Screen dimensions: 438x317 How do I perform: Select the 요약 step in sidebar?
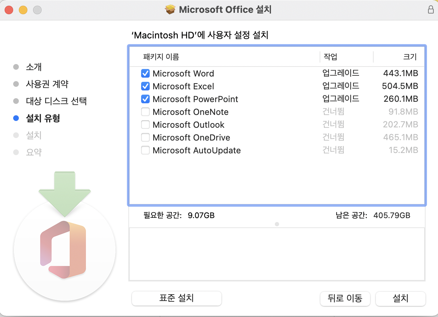pyautogui.click(x=34, y=152)
